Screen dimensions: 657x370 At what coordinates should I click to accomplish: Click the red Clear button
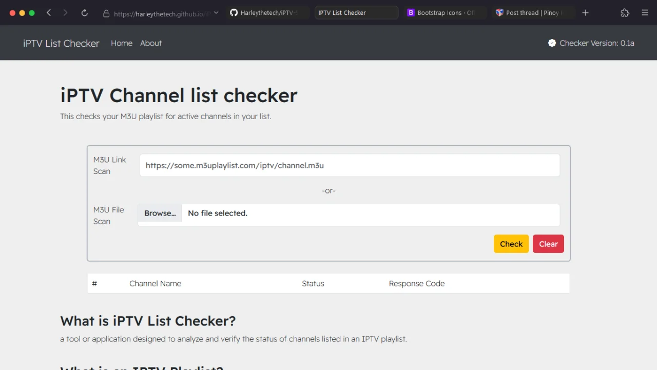coord(548,244)
